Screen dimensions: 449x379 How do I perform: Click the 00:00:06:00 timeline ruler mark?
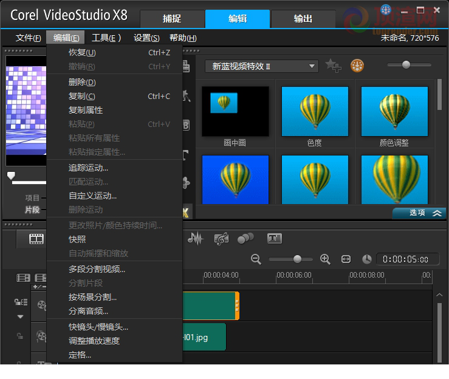coord(294,275)
